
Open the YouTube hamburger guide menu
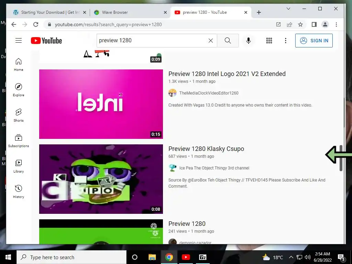pyautogui.click(x=19, y=41)
